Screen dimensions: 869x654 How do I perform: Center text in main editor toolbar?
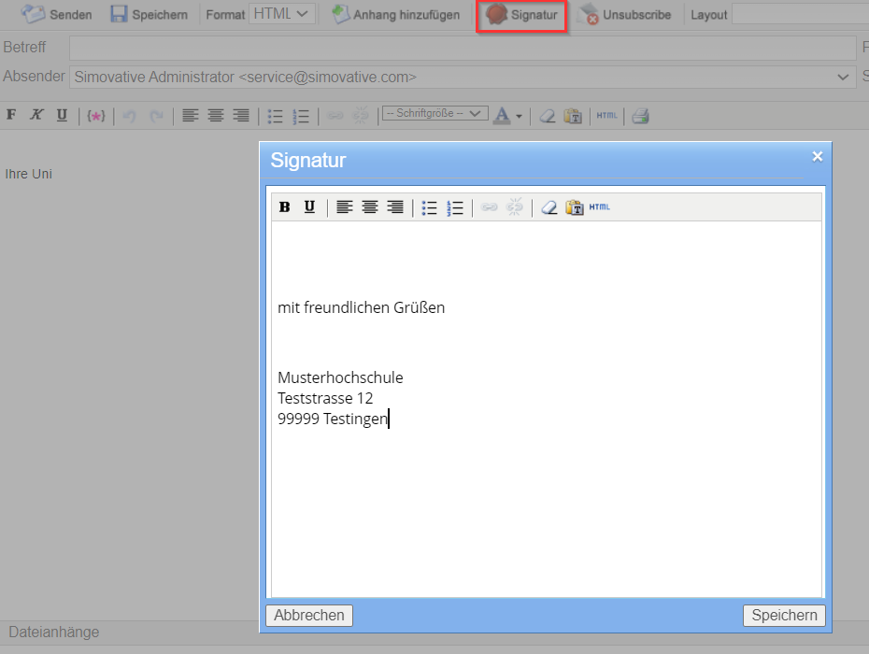[216, 115]
